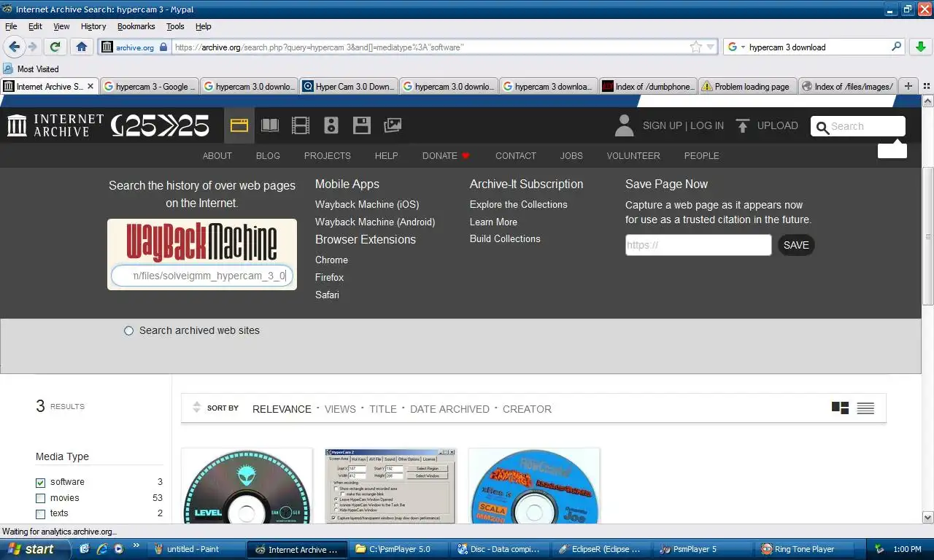Close the Internet Archive Search tab
The height and width of the screenshot is (560, 934).
90,86
